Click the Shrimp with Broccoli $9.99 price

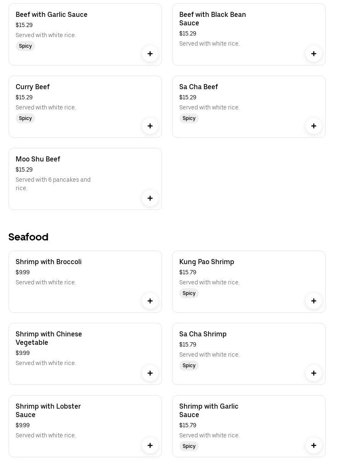22,272
